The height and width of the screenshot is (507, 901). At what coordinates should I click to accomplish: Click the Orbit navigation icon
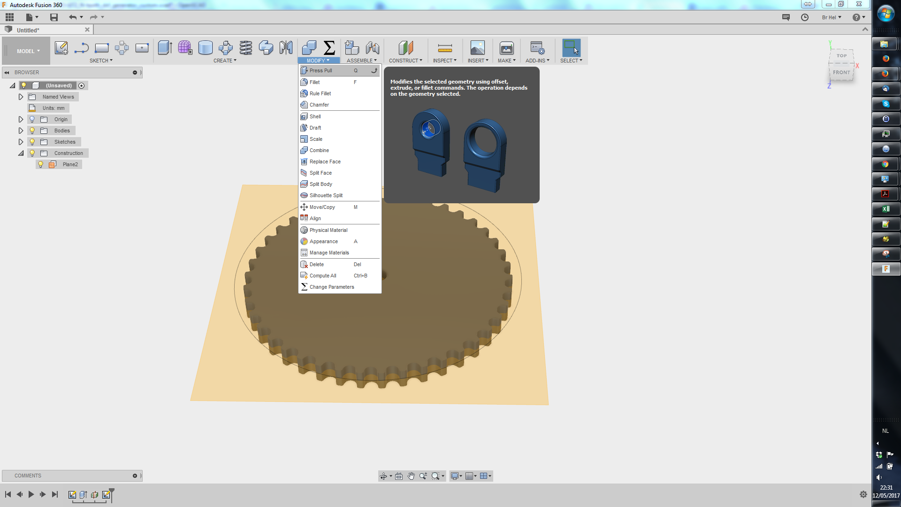click(x=383, y=476)
